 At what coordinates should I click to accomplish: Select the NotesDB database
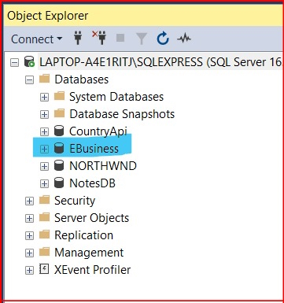pos(92,183)
